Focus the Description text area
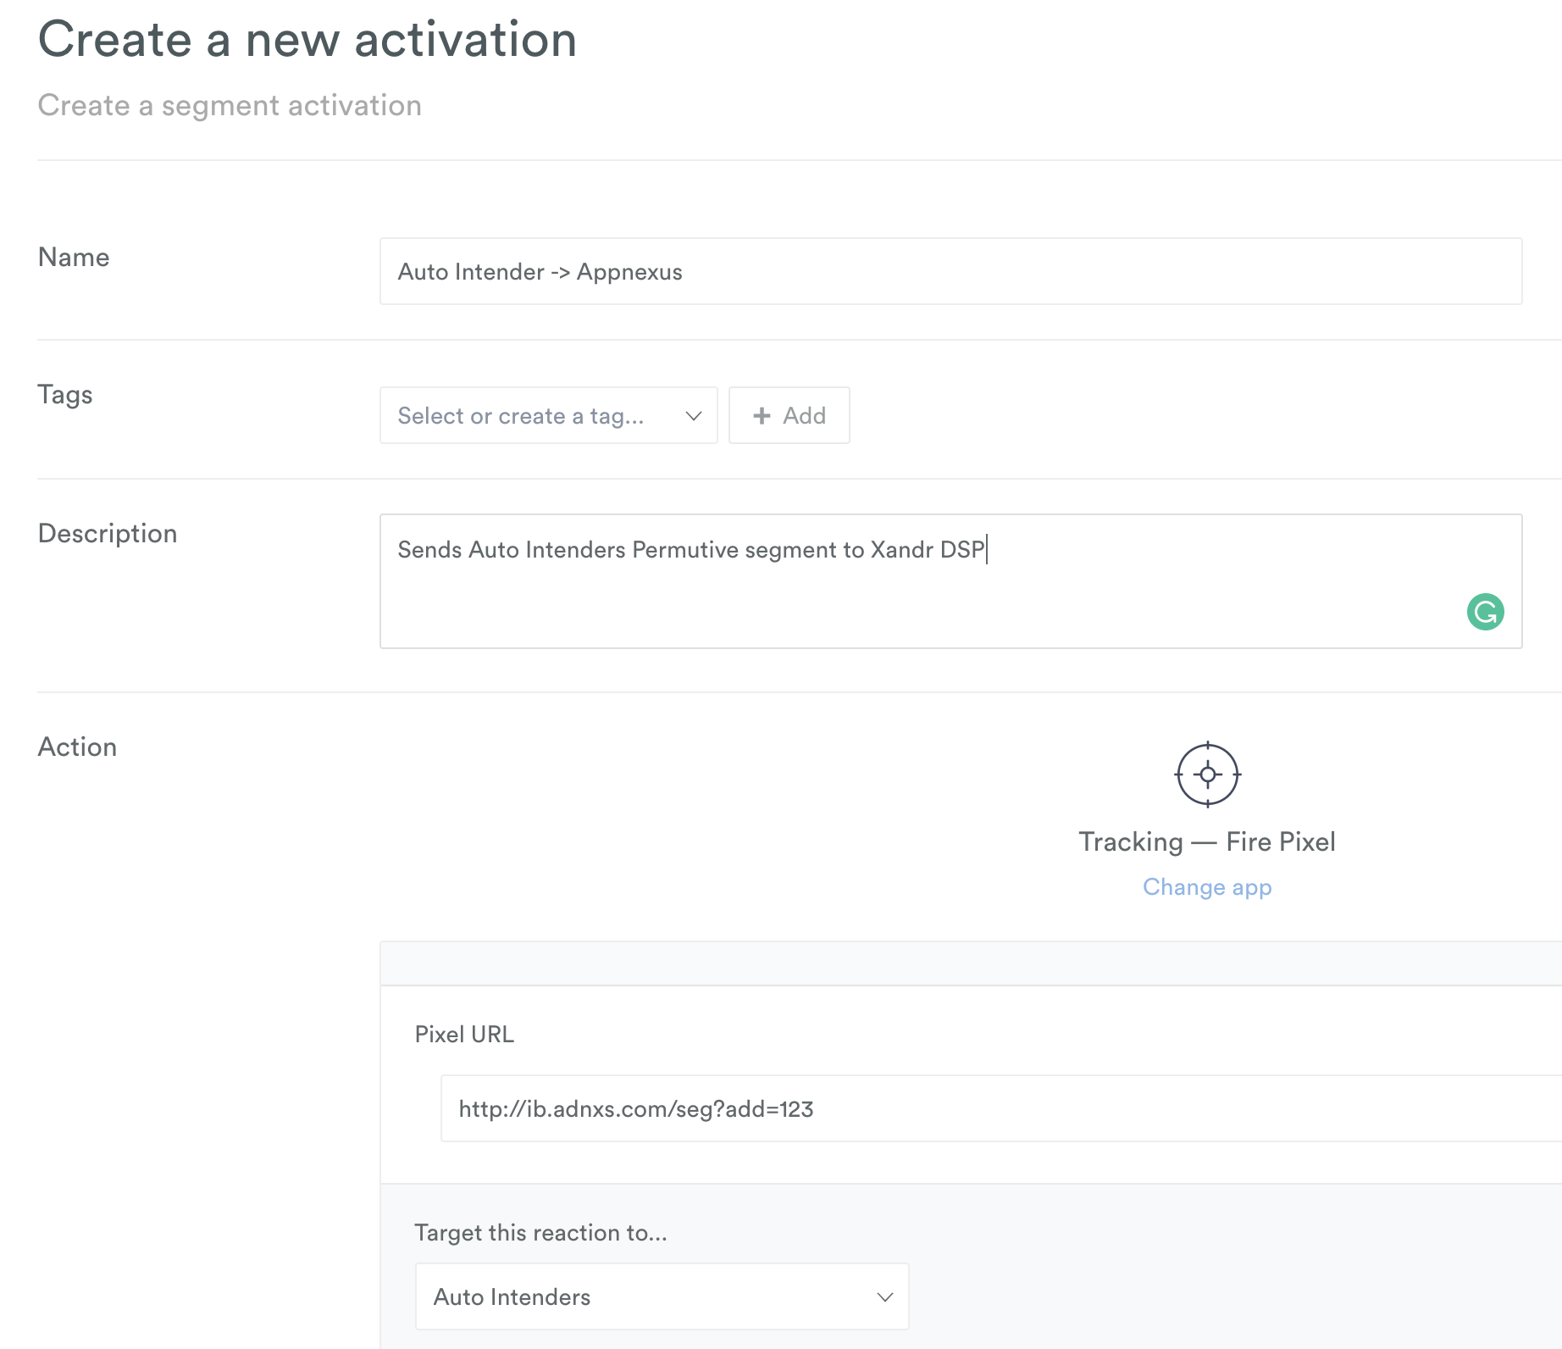The height and width of the screenshot is (1349, 1562). click(950, 581)
